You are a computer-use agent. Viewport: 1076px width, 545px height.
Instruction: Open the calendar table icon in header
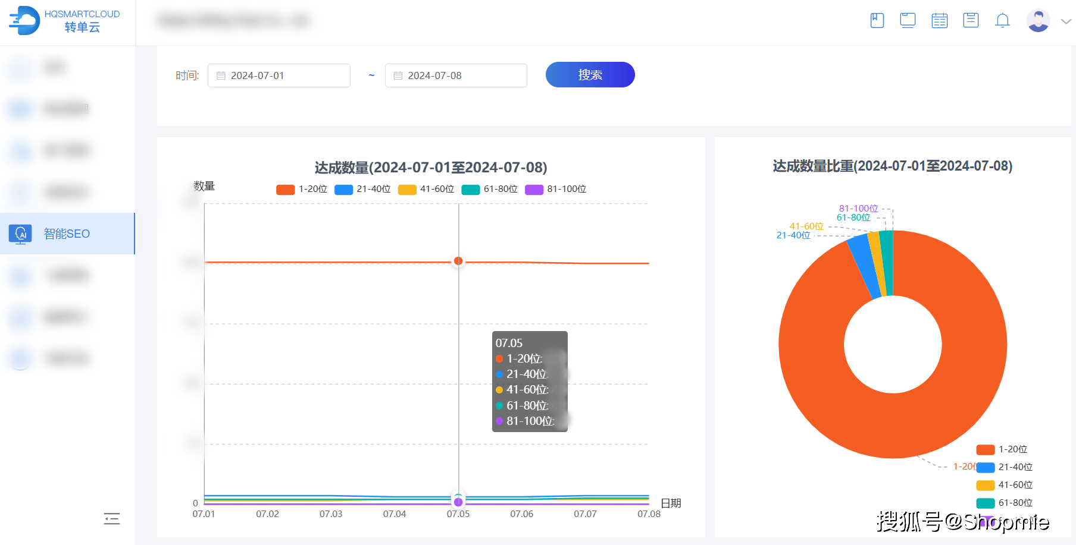click(x=939, y=20)
